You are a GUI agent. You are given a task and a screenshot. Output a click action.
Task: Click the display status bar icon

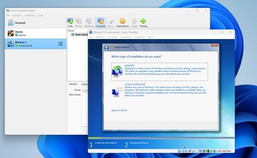(x=200, y=151)
